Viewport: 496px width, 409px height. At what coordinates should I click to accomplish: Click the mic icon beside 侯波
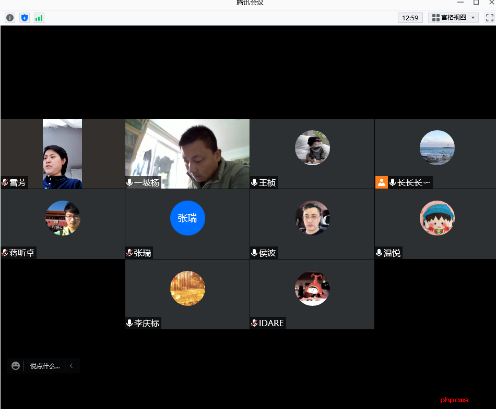[254, 253]
